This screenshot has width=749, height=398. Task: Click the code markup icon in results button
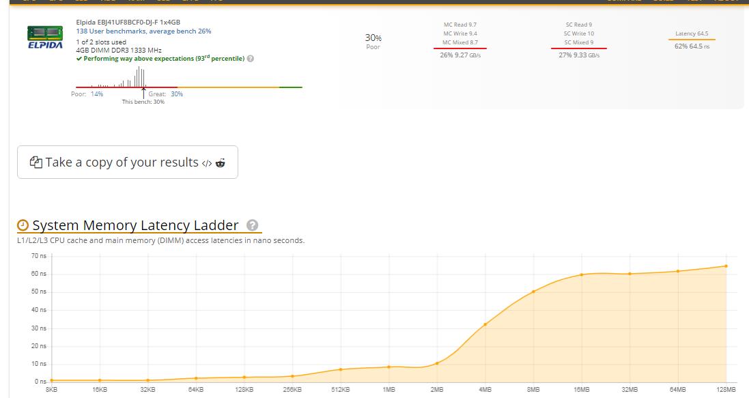click(206, 163)
